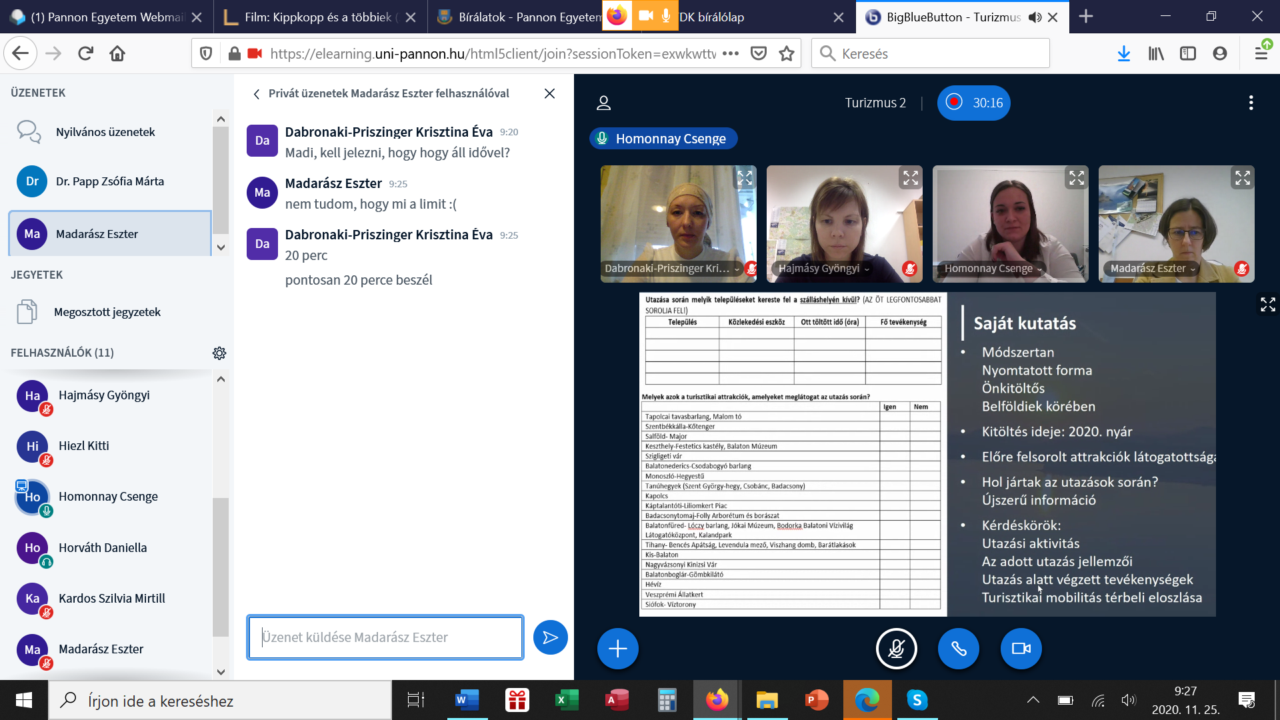Open the users list settings gear
Image resolution: width=1280 pixels, height=720 pixels.
[219, 353]
